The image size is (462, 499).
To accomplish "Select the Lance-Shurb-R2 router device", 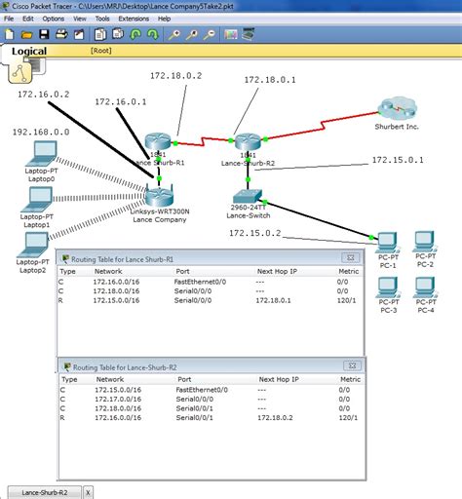I will [x=248, y=141].
